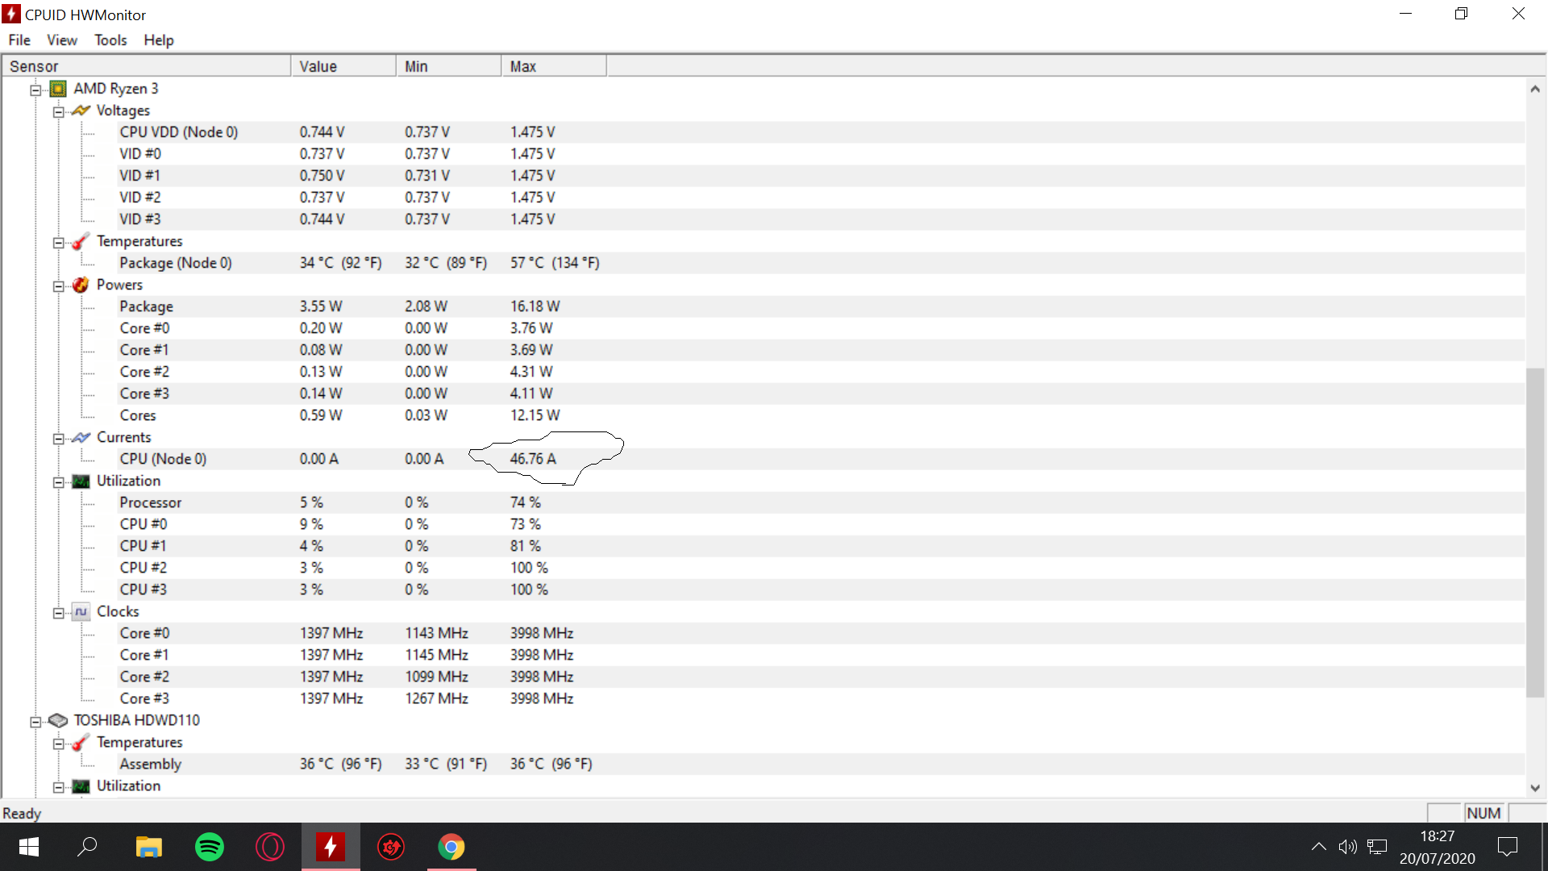Click the NUM indicator in status bar
Viewport: 1548px width, 871px height.
[x=1483, y=813]
